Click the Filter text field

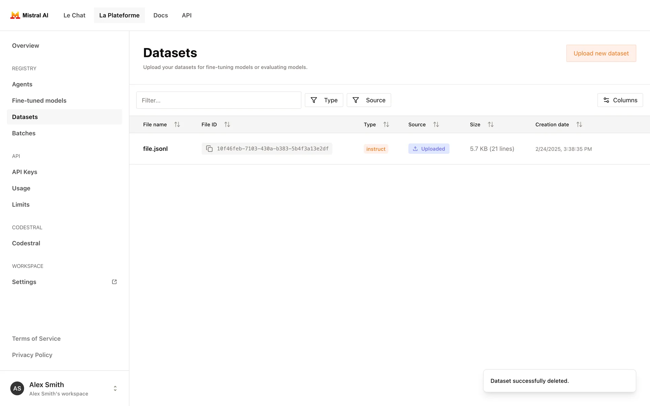[x=218, y=100]
